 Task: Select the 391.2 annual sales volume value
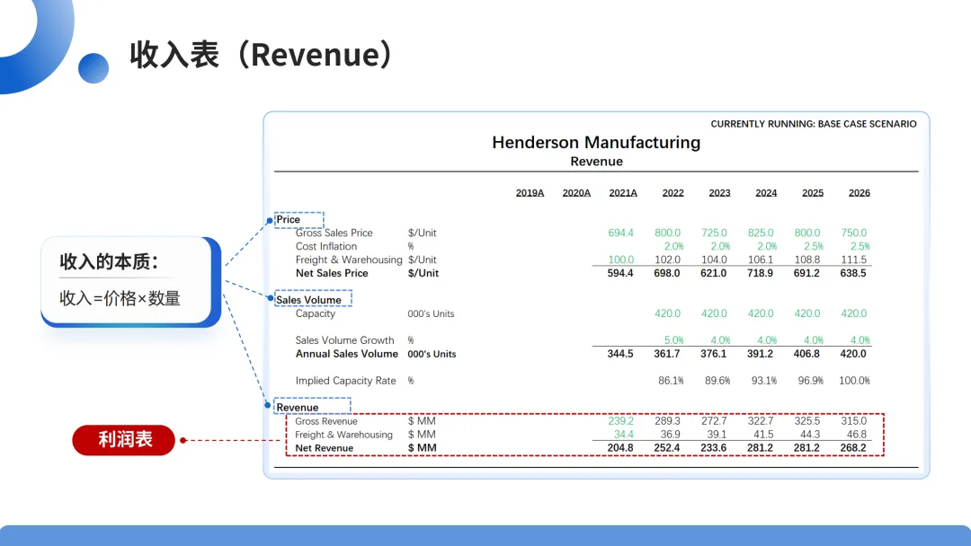click(x=760, y=355)
